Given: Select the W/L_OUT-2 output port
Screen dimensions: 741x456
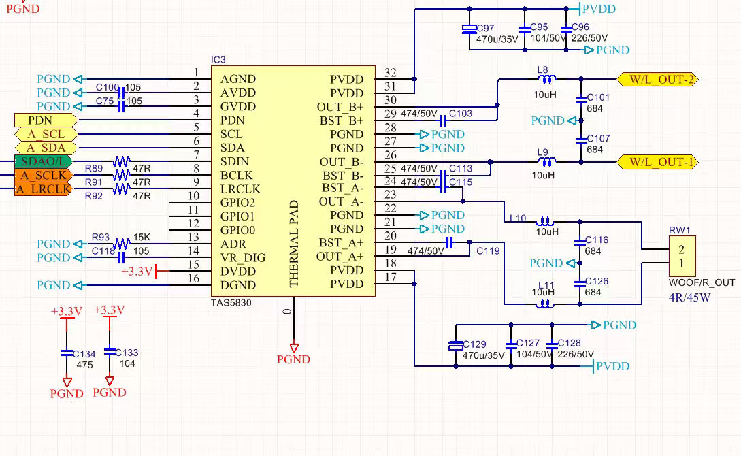Looking at the screenshot, I should (x=657, y=79).
